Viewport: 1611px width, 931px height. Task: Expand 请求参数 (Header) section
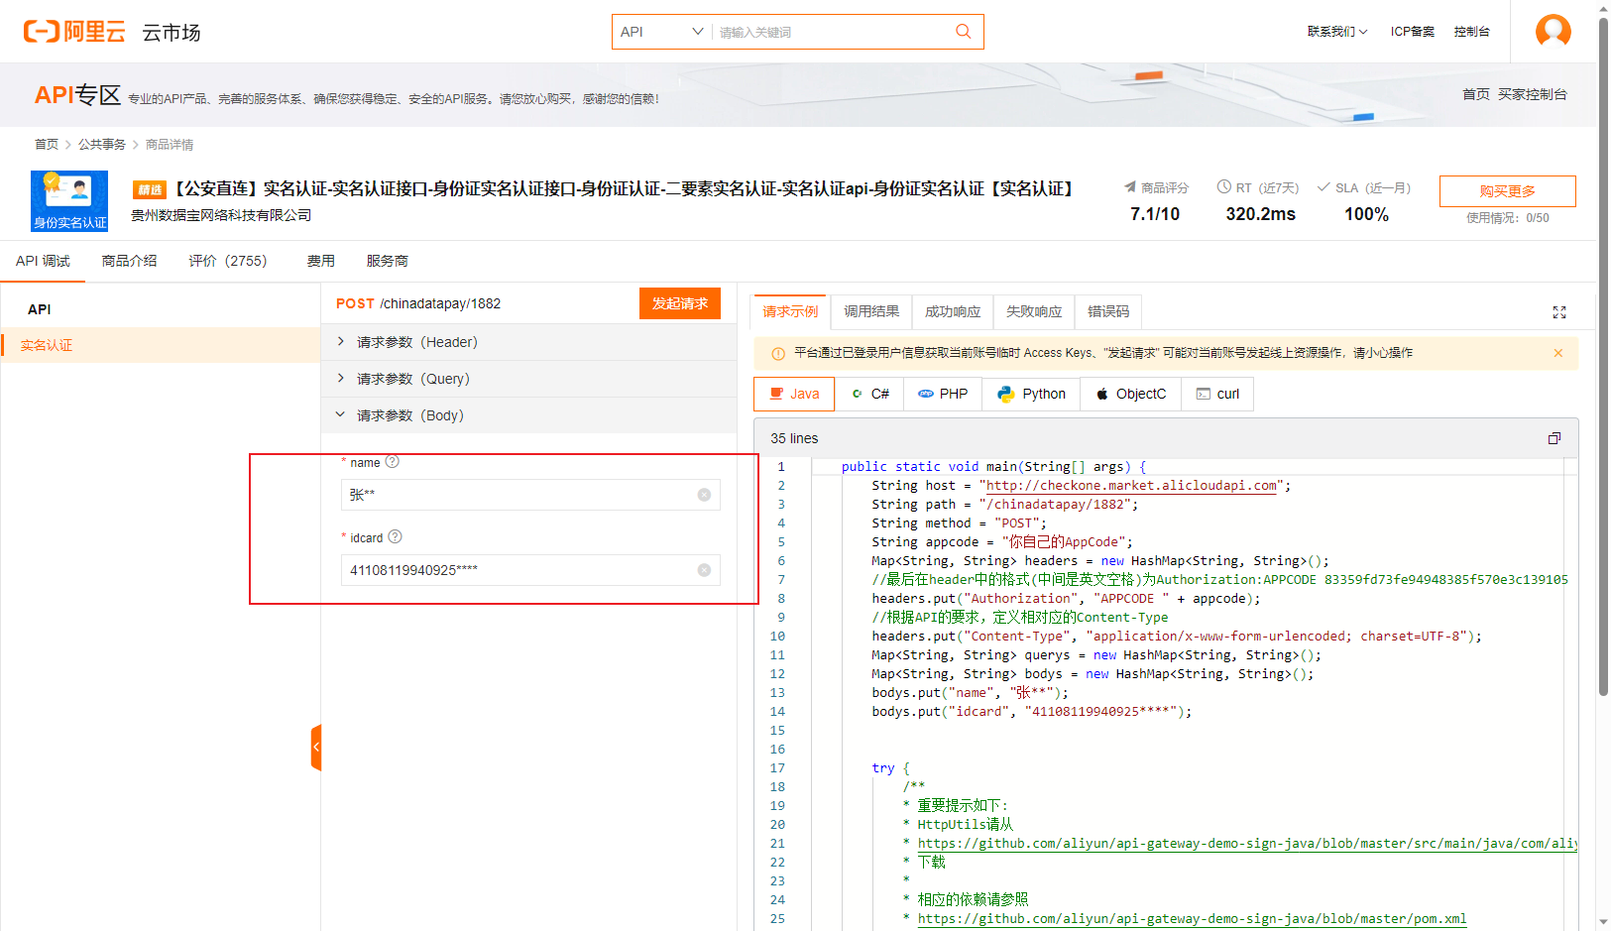click(528, 342)
